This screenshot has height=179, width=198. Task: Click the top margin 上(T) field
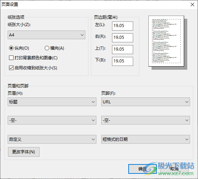pos(122,50)
